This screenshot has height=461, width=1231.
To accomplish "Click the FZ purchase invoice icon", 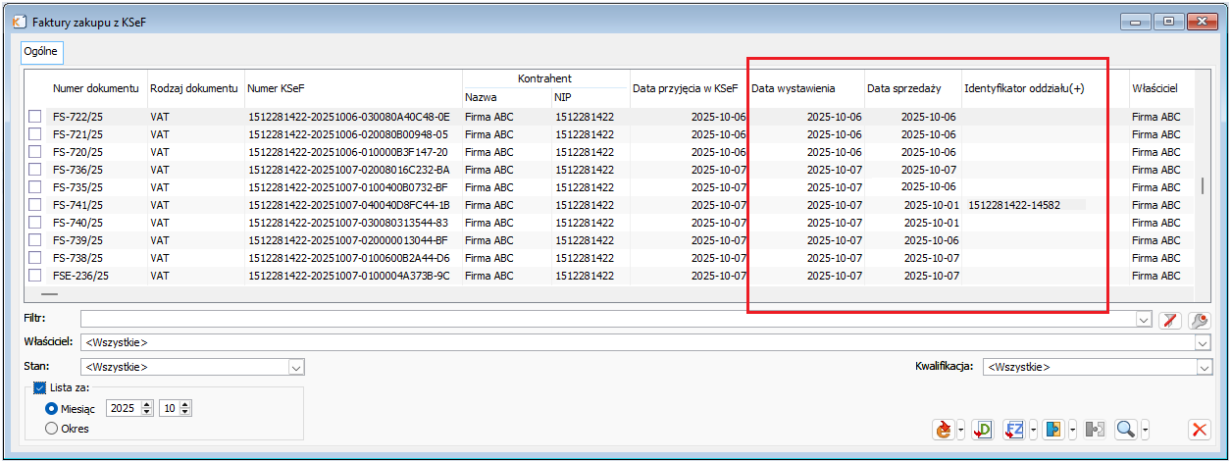I will (1015, 430).
